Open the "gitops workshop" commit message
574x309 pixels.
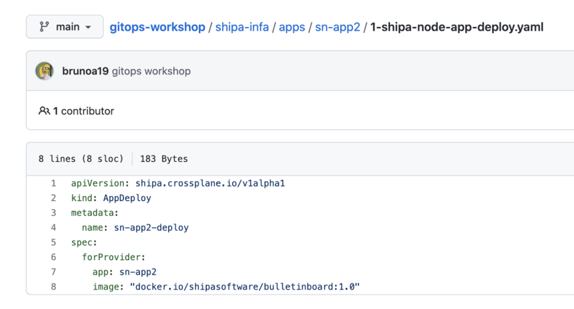coord(151,71)
